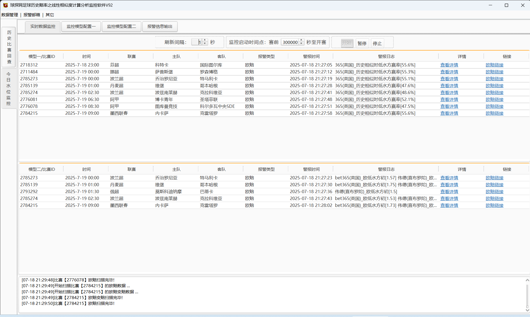Viewport: 530px width, 317px height.
Task: Open 欧赔链接 for match 2718312
Action: [495, 65]
